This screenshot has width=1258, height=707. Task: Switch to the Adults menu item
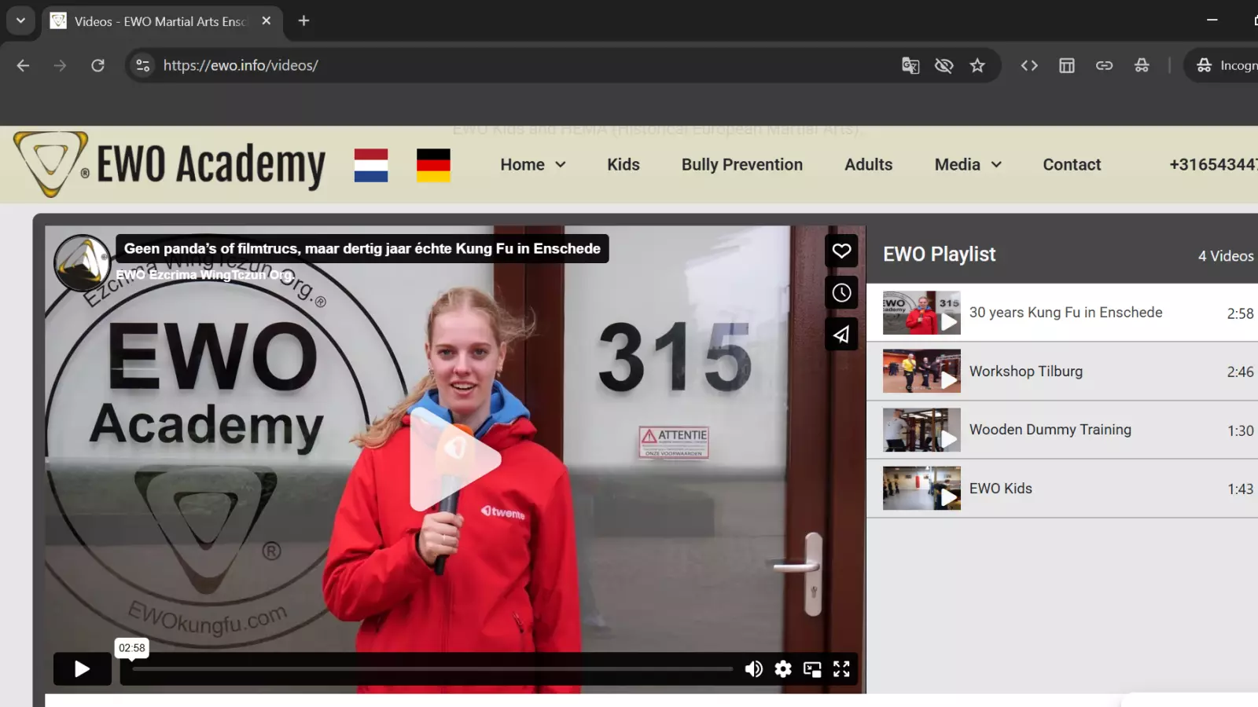point(868,164)
